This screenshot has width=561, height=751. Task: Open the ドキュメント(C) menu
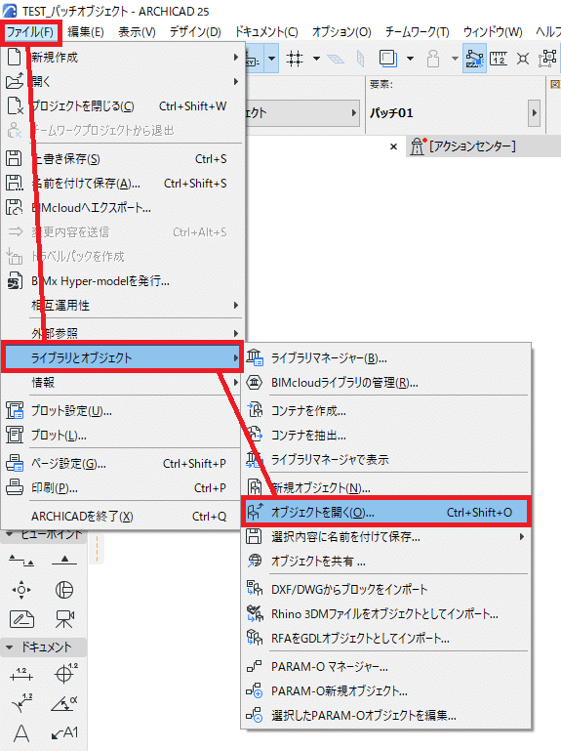click(266, 32)
